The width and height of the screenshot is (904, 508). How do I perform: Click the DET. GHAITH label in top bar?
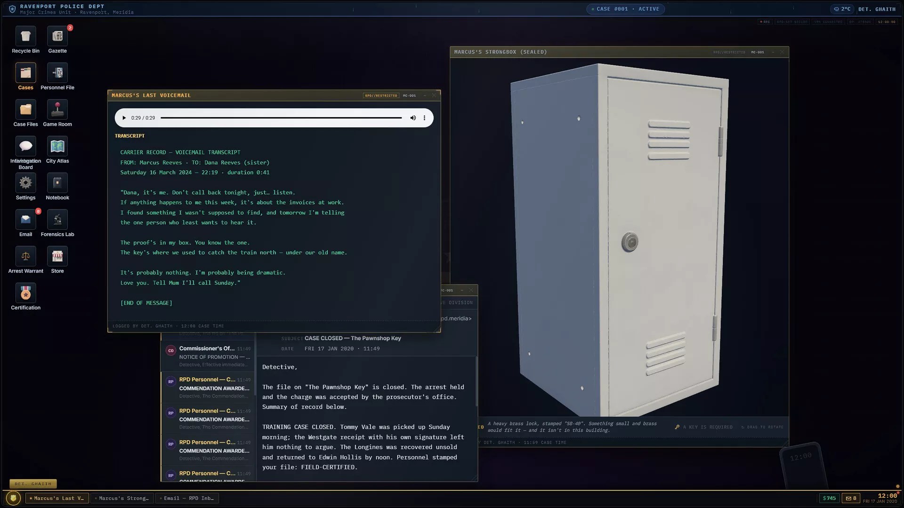pyautogui.click(x=877, y=9)
